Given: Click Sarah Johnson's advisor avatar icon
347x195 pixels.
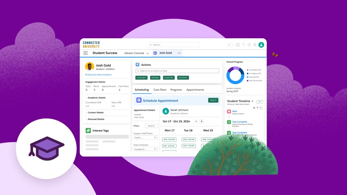Looking at the screenshot, I should 165,111.
